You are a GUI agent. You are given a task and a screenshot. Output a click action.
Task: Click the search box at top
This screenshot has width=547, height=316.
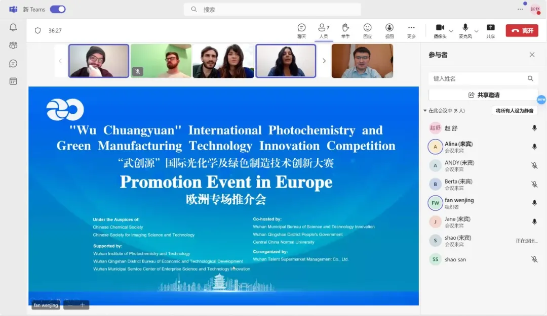pyautogui.click(x=272, y=10)
